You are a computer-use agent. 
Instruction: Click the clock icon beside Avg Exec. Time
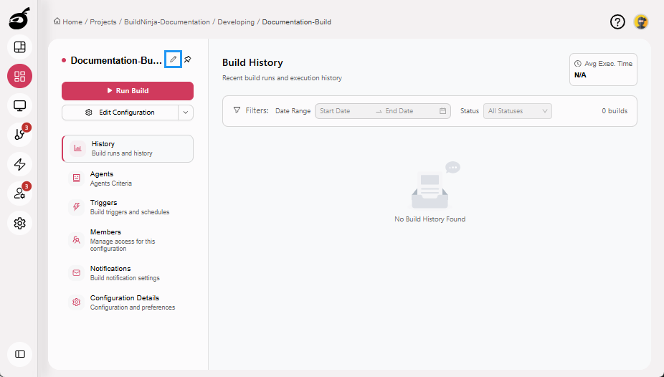[x=578, y=64]
